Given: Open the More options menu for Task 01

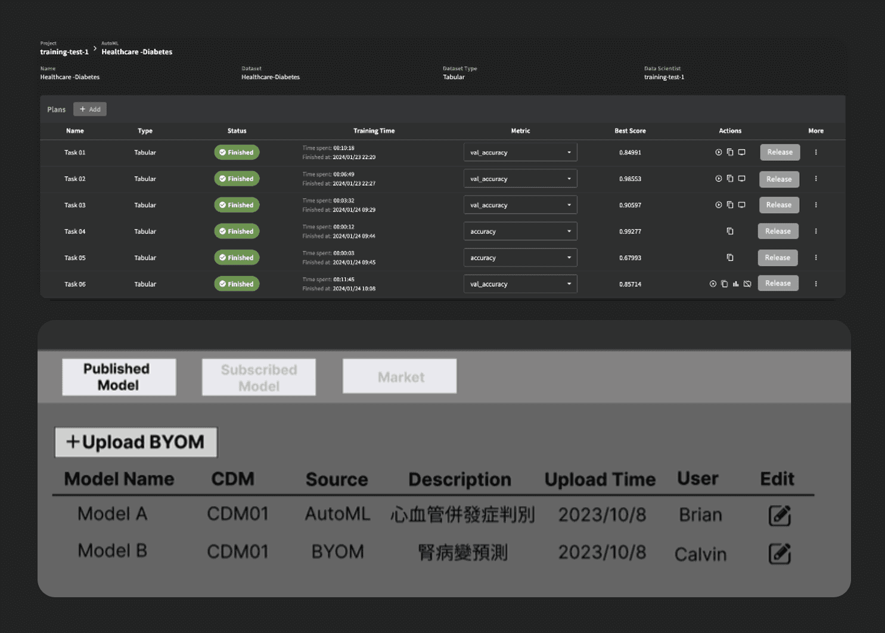Looking at the screenshot, I should click(x=816, y=153).
